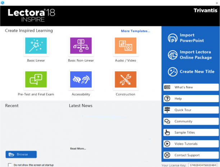Click the Quick Tour signpost icon
Image resolution: width=220 pixels, height=167 pixels.
coord(167,110)
